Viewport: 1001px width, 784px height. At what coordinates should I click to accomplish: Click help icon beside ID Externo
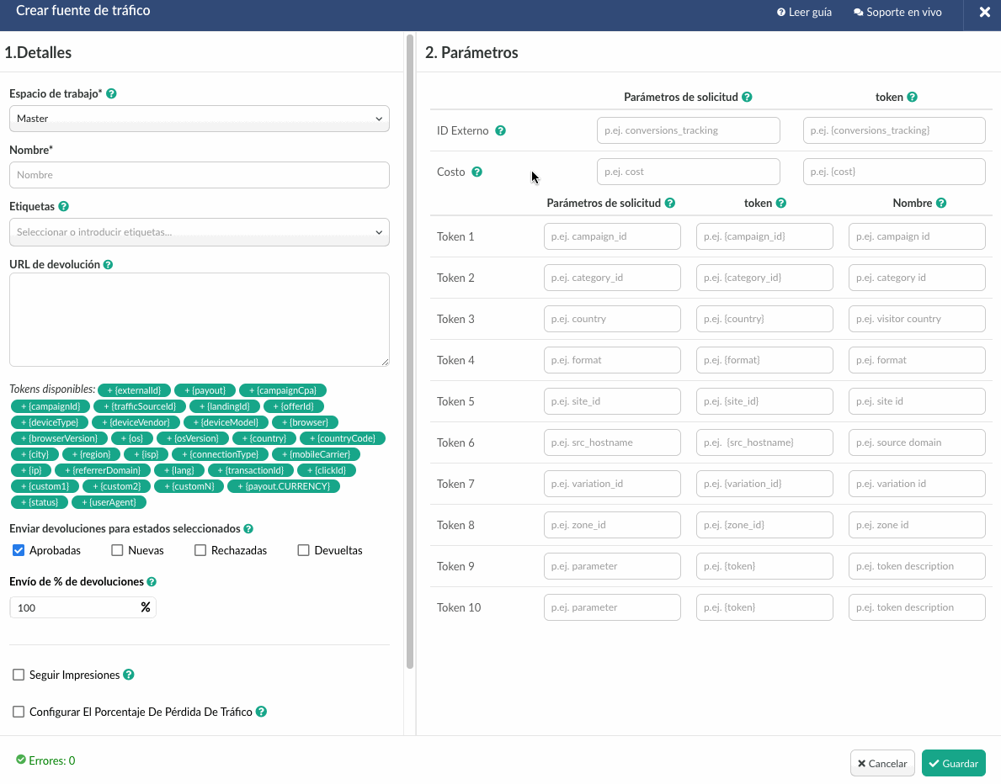pos(500,131)
